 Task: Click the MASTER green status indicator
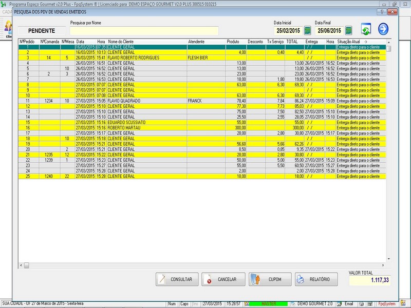point(268,304)
